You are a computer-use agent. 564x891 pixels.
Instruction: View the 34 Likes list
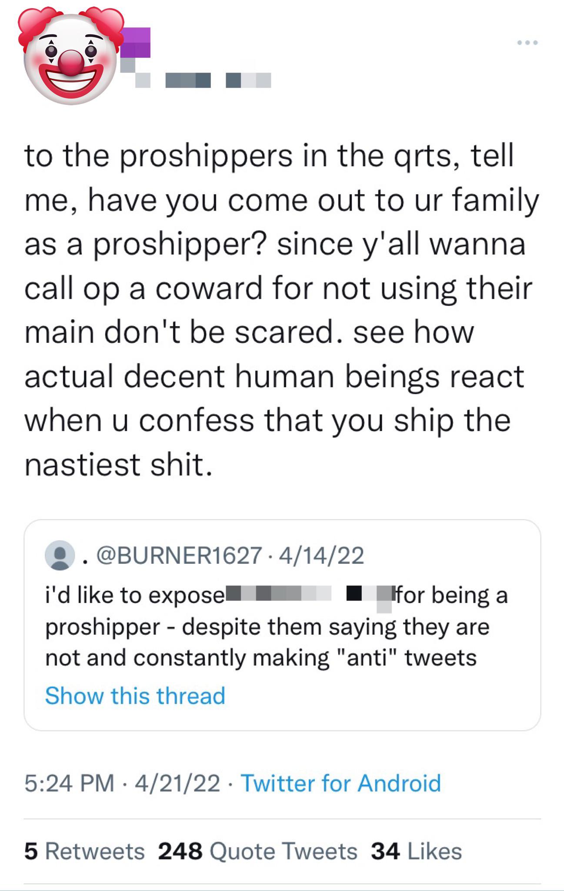[416, 851]
